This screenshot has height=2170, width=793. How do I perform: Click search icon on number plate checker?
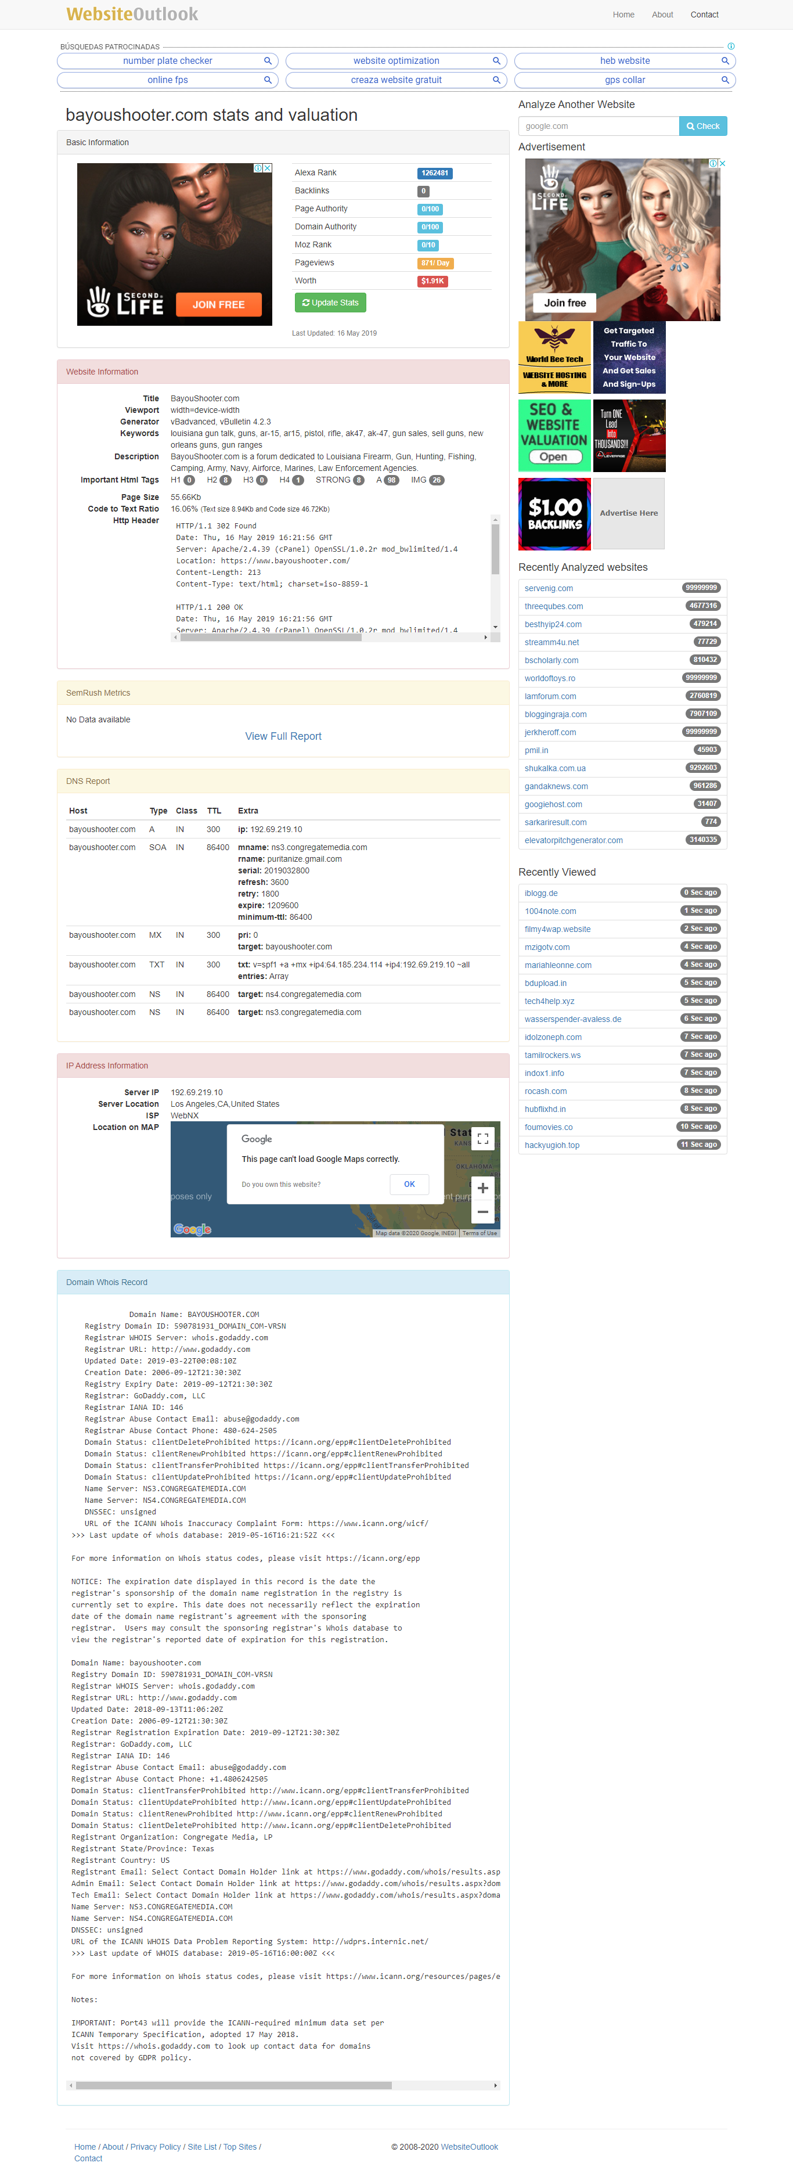point(268,62)
